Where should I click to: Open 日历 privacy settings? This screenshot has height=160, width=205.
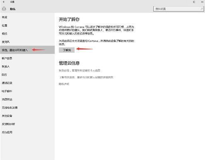[4, 75]
